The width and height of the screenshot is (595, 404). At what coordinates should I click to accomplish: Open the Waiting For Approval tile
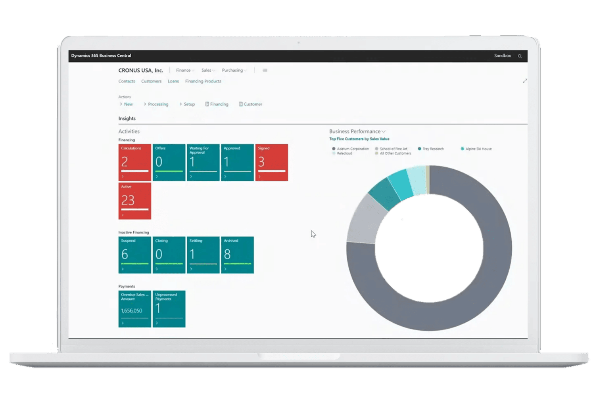(203, 163)
